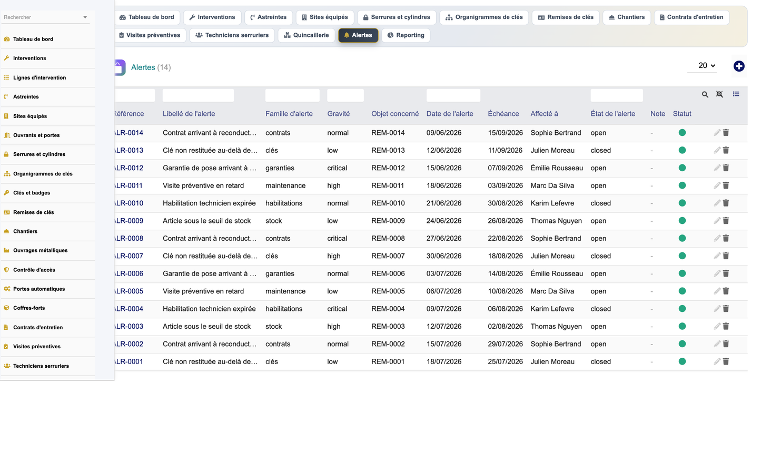This screenshot has width=761, height=471.
Task: Click the État de l'alerte filter field
Action: pos(617,95)
